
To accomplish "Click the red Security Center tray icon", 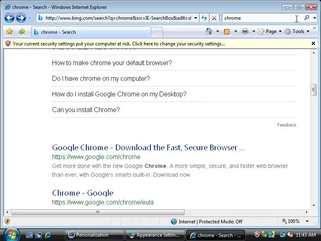I will (x=257, y=235).
